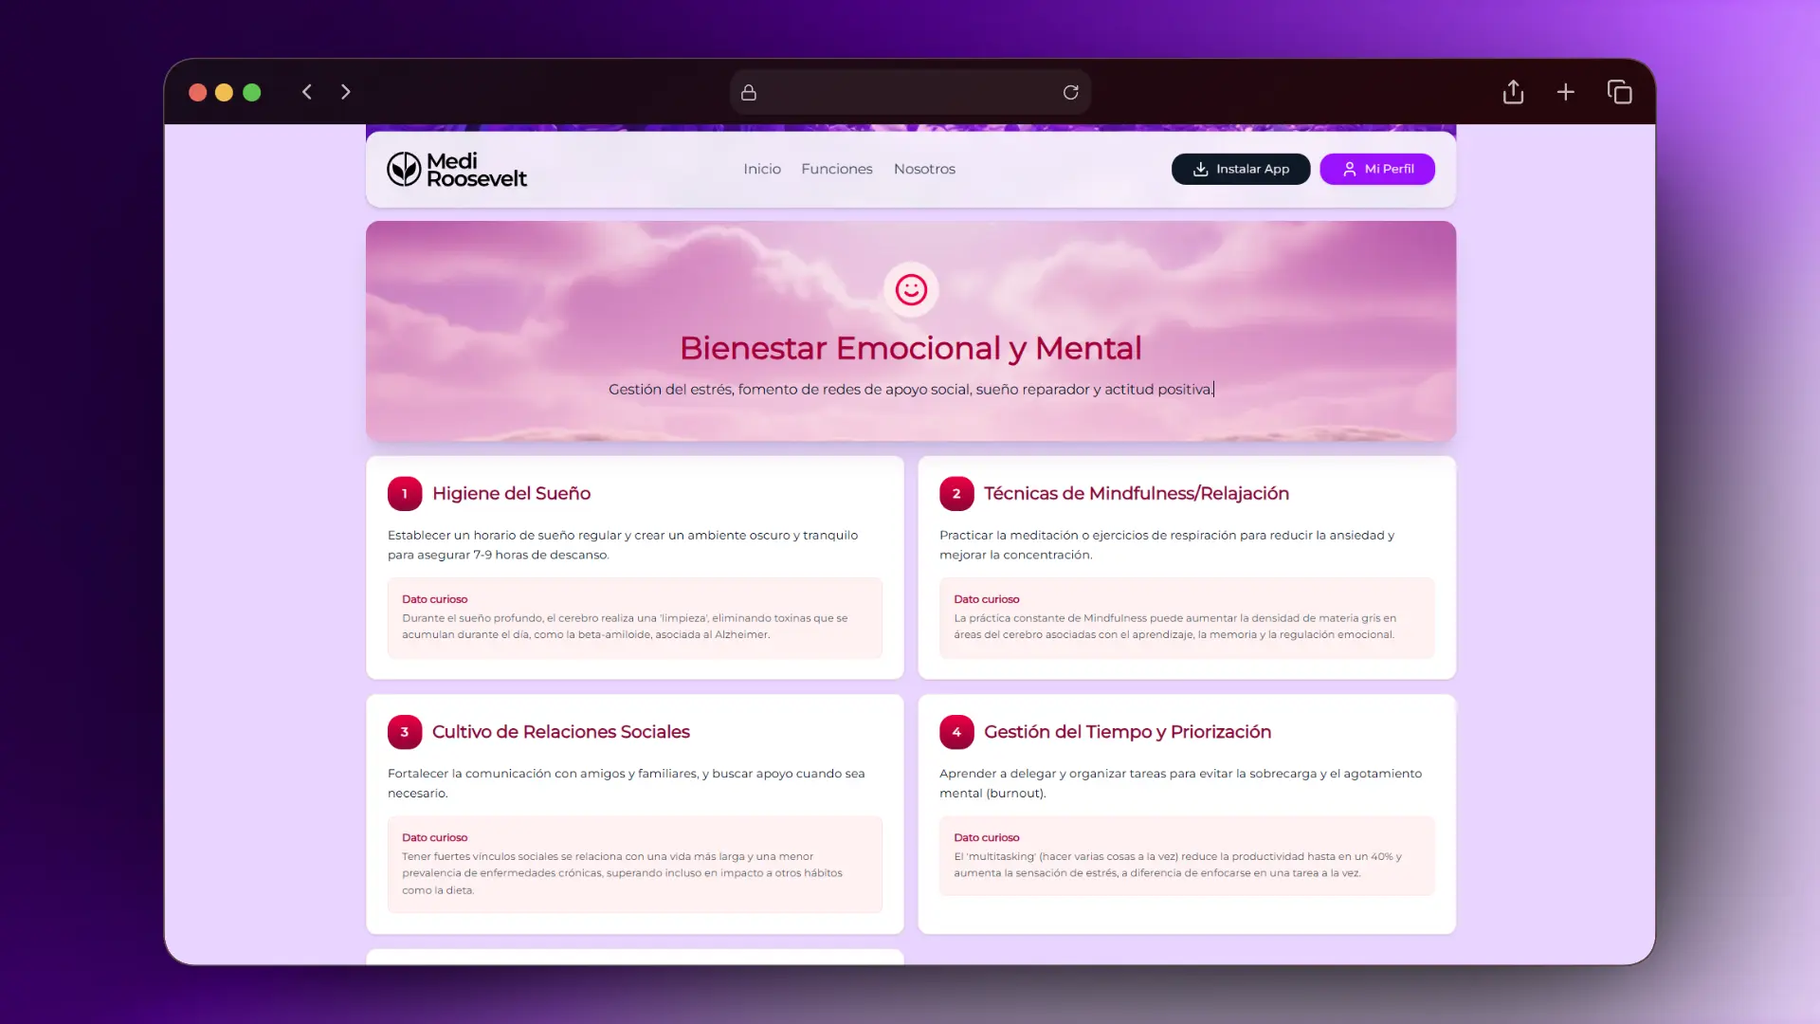Click the Medi Roosevelt leaf logo icon
This screenshot has width=1820, height=1024.
click(406, 168)
